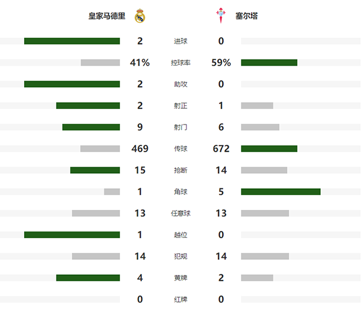Screen dimensions: 361x311
Task: Click the 射正 stat label
Action: point(180,106)
